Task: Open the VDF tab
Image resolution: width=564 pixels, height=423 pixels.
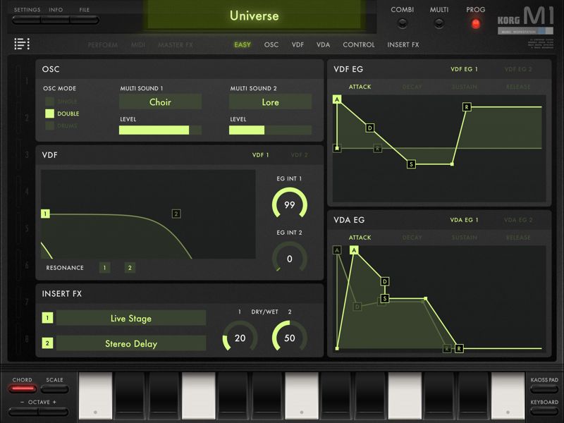Action: [x=298, y=44]
